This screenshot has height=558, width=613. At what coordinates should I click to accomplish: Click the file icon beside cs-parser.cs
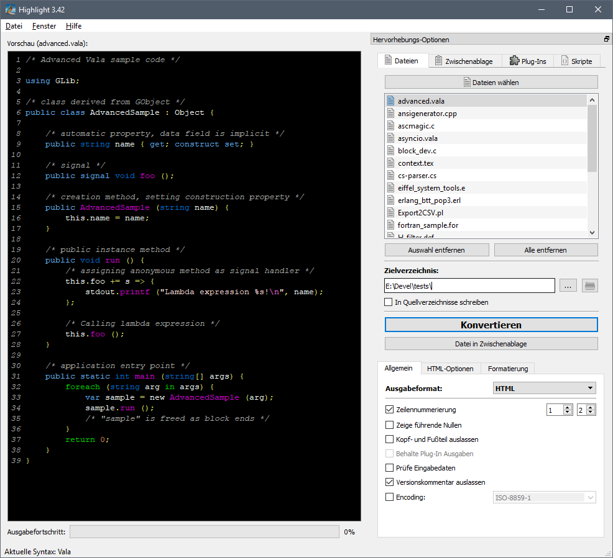click(x=390, y=175)
